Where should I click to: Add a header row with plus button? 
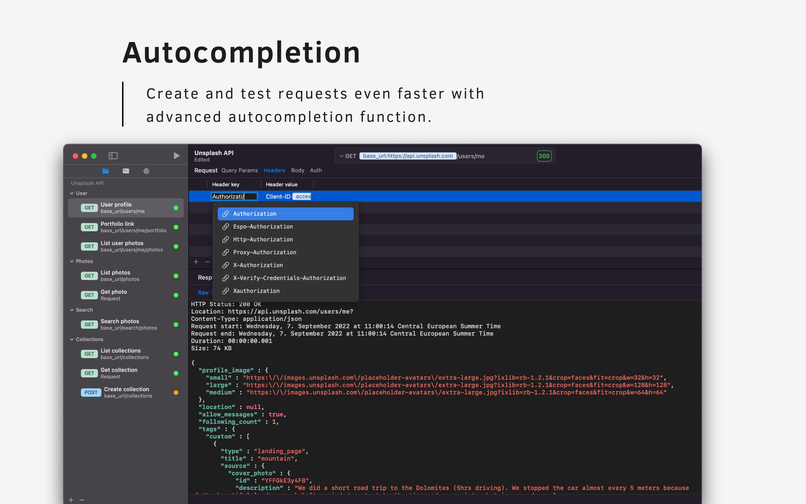click(x=196, y=262)
